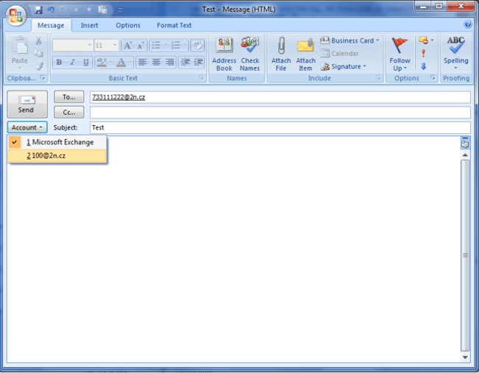
Task: Click into the Cc address field
Action: [280, 113]
